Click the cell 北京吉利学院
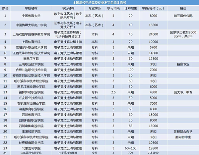Viewport: 199px width, 155px height. pyautogui.click(x=31, y=148)
